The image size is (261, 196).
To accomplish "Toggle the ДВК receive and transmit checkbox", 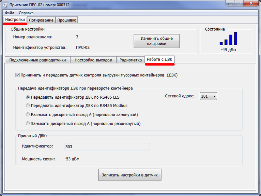I will click(18, 75).
